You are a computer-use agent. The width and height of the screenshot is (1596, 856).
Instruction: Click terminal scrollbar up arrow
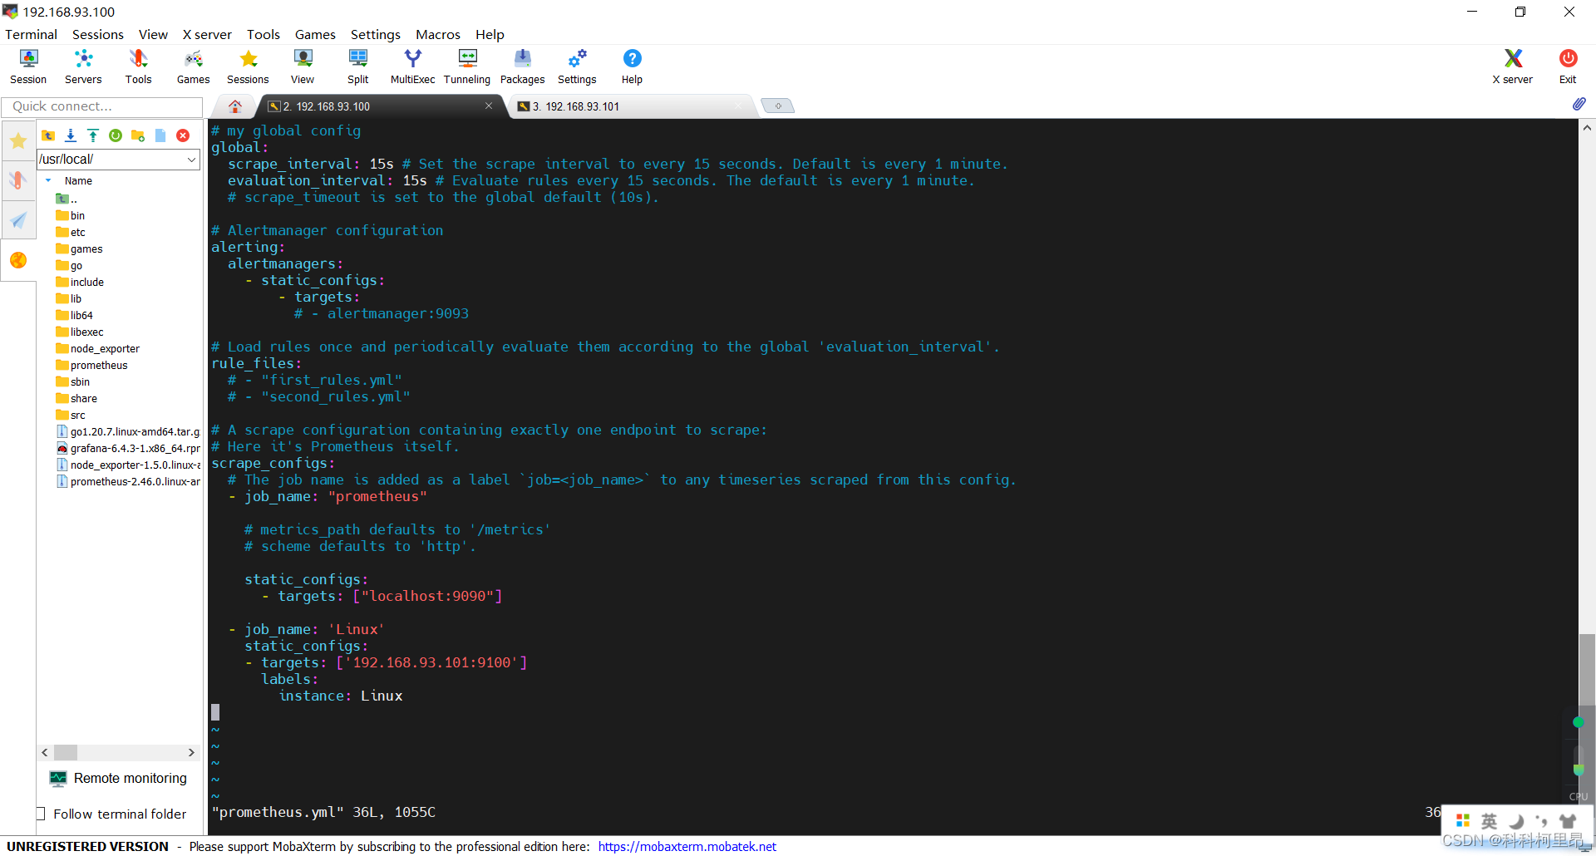[1587, 128]
